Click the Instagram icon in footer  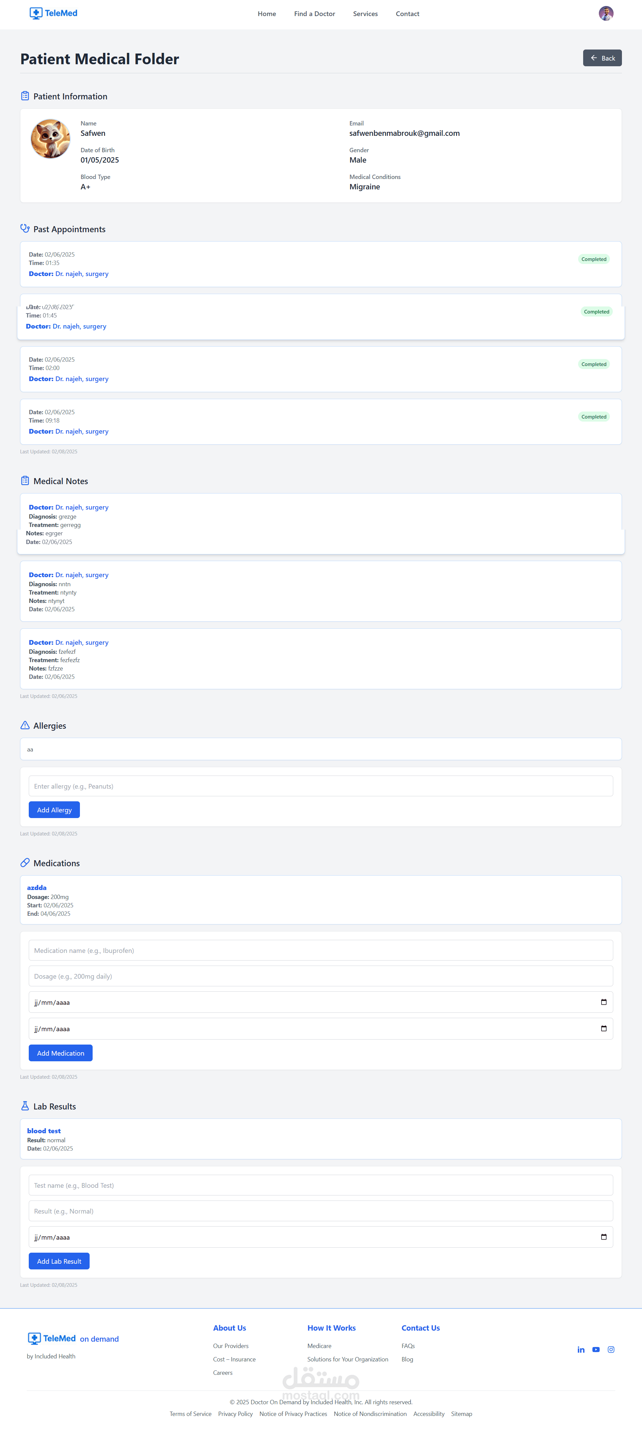point(610,1349)
